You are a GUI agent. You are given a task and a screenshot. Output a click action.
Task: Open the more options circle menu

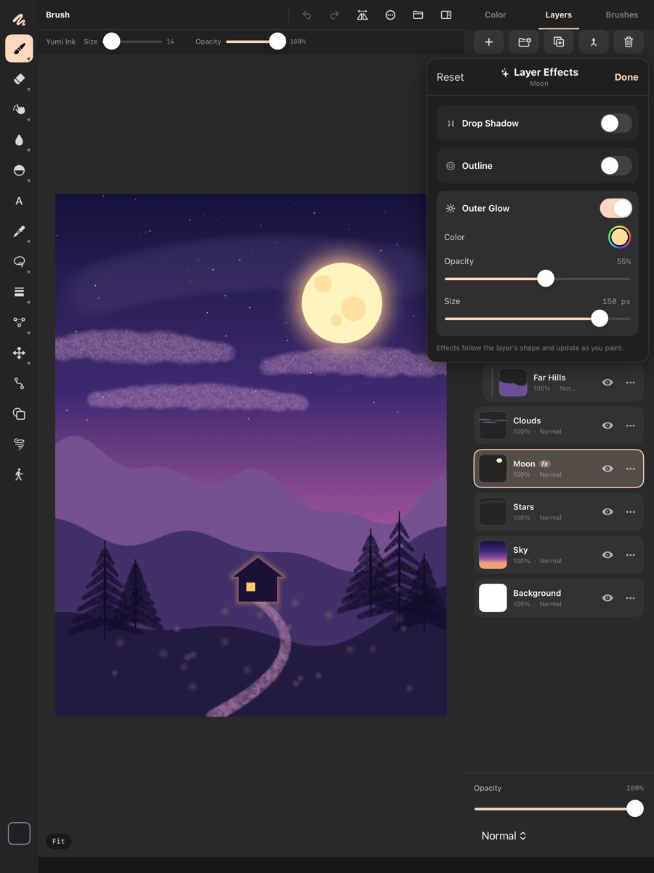tap(390, 15)
